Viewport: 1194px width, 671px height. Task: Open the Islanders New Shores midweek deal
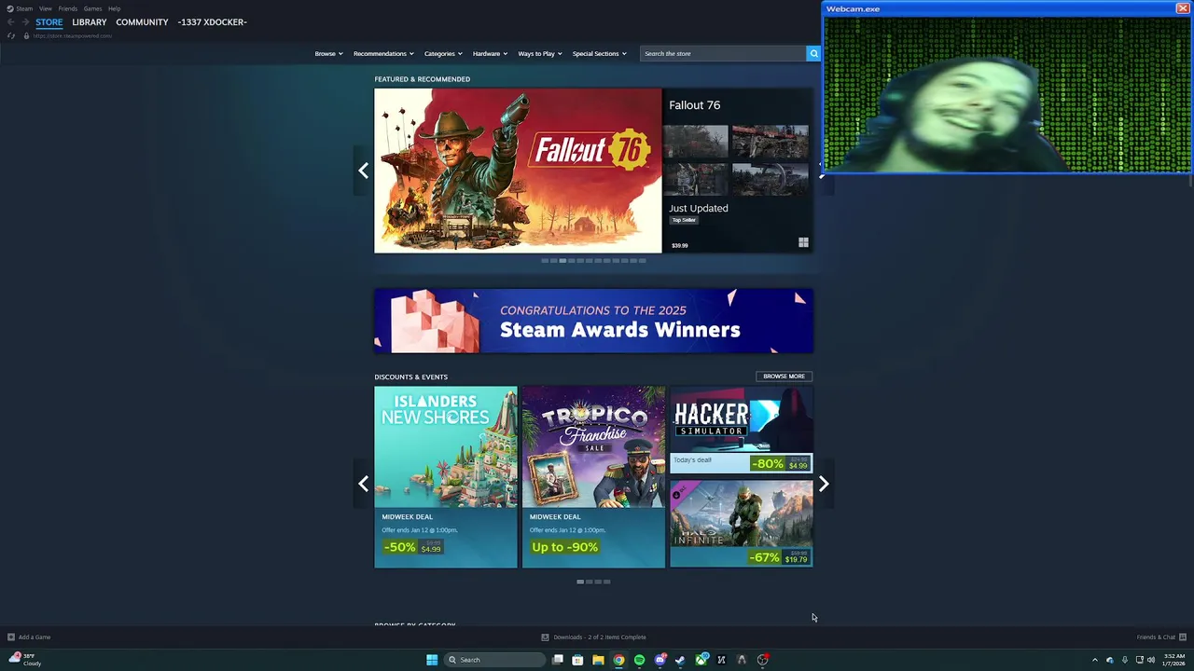[446, 477]
